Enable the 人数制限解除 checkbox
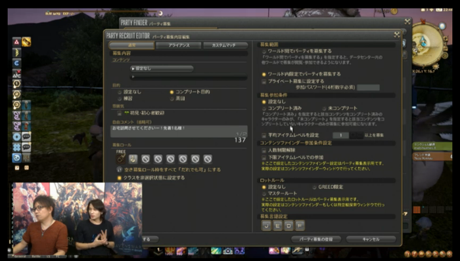 click(264, 150)
